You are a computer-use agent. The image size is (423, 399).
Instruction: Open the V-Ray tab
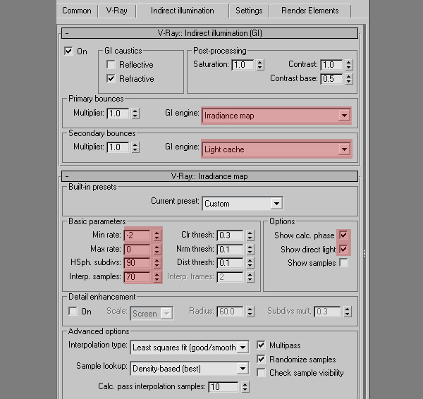click(116, 11)
